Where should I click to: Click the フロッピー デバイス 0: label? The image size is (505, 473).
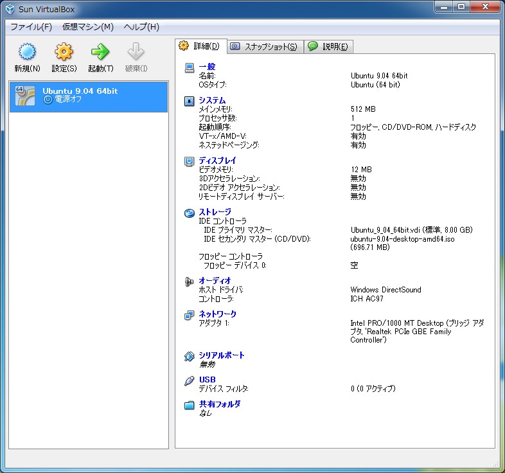tap(235, 265)
